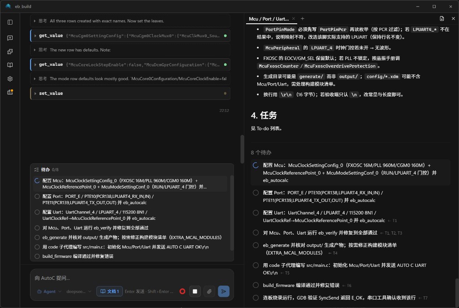Attach a file with the paperclip icon
This screenshot has width=459, height=308.
pos(209,291)
